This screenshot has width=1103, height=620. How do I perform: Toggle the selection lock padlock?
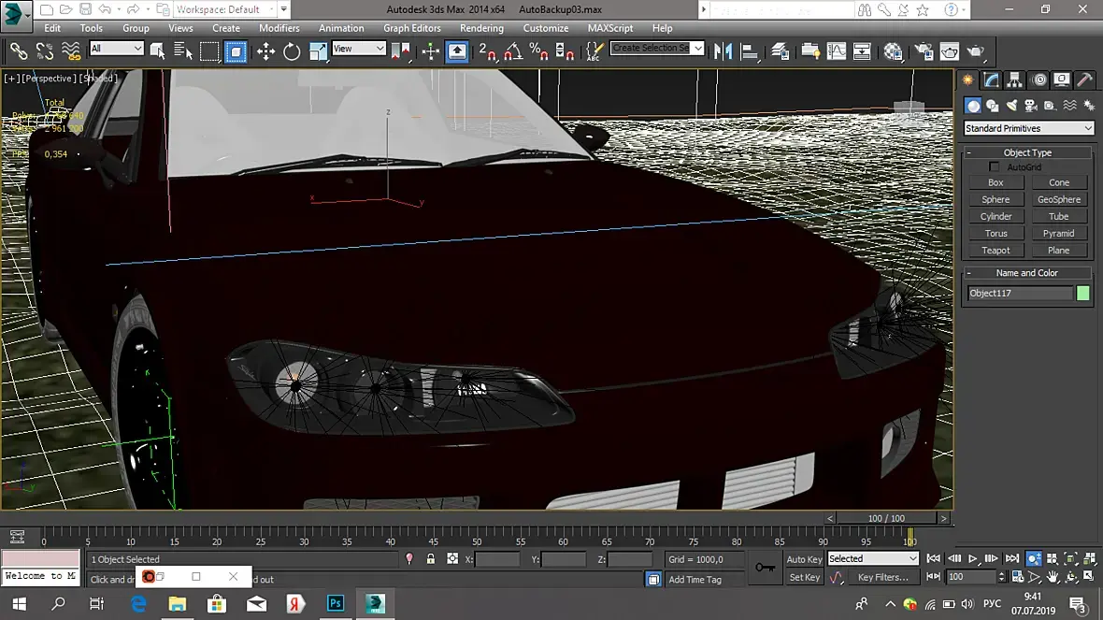coord(430,559)
